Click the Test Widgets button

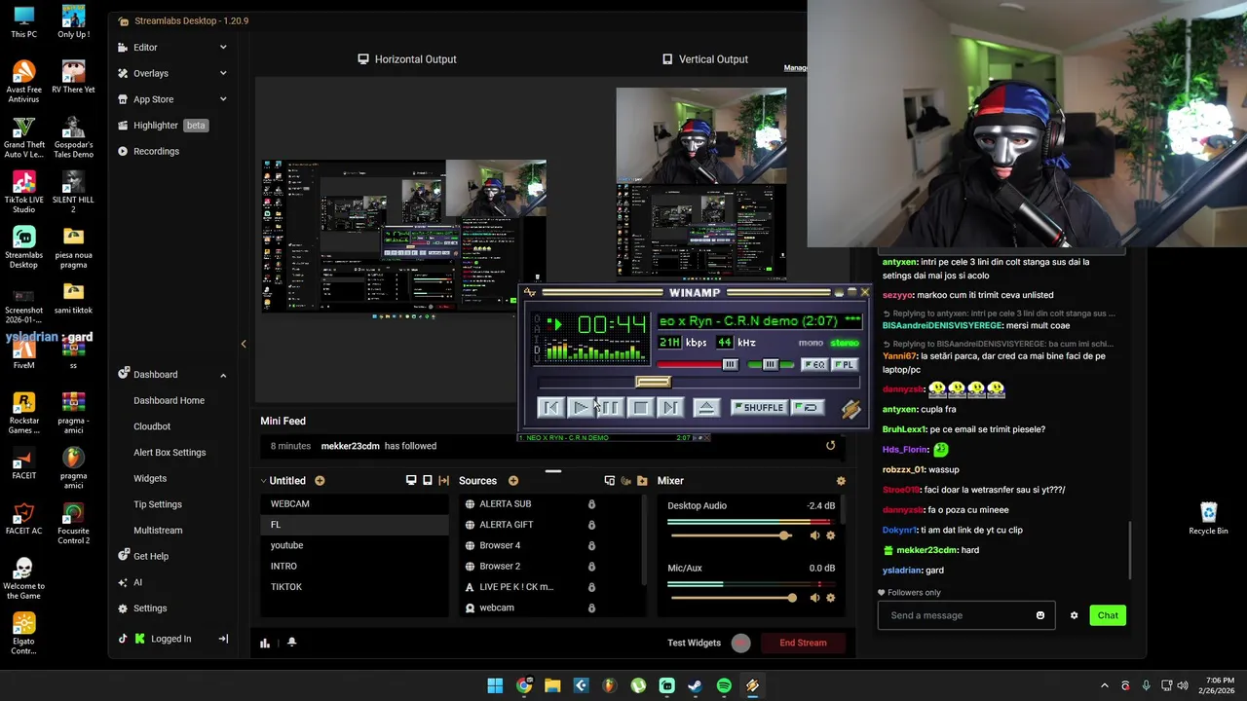click(694, 643)
